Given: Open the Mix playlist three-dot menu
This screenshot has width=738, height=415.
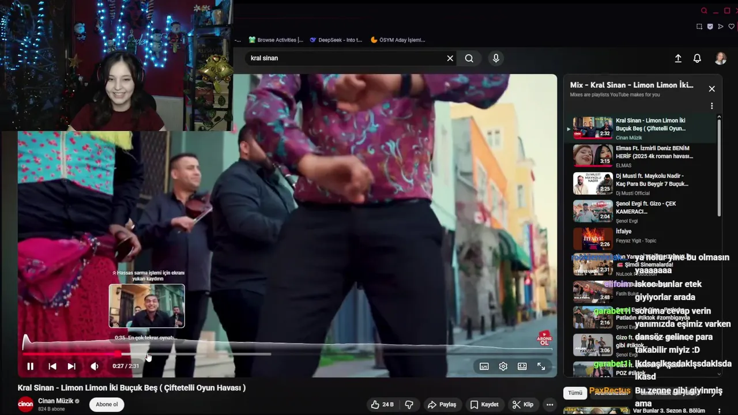Looking at the screenshot, I should (711, 106).
